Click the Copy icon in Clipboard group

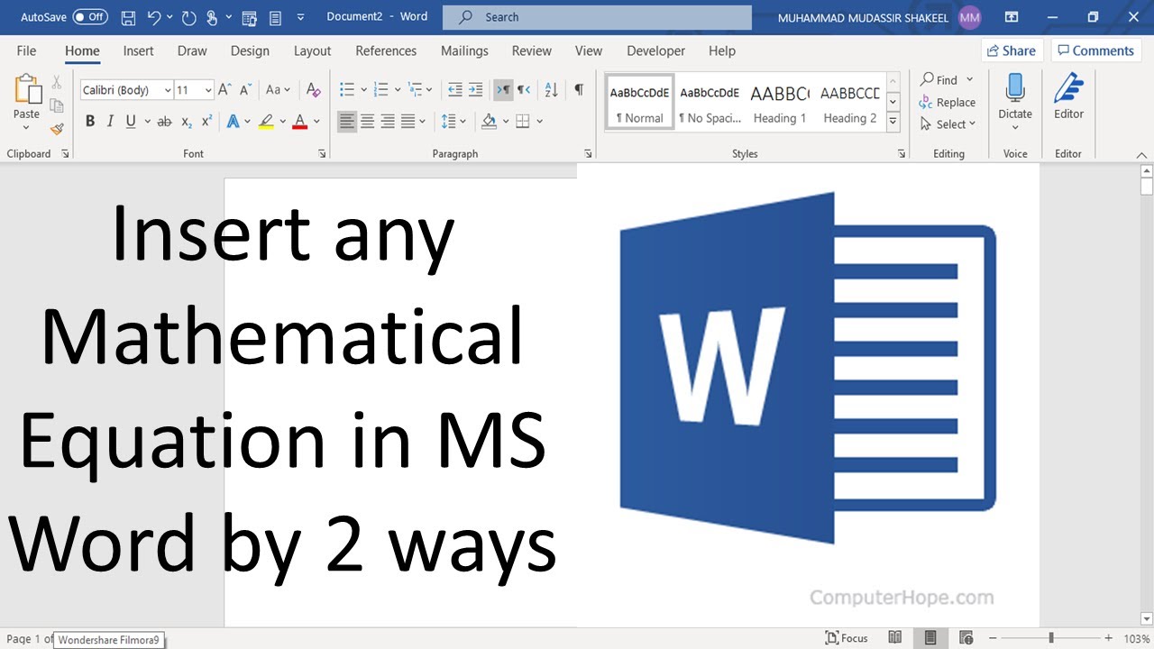tap(56, 105)
